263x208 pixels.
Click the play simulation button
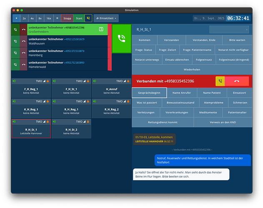click(x=16, y=18)
